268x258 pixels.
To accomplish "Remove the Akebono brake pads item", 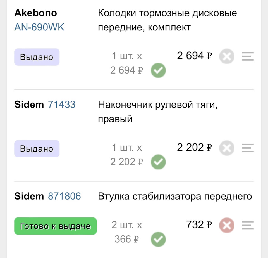I will 227,57.
